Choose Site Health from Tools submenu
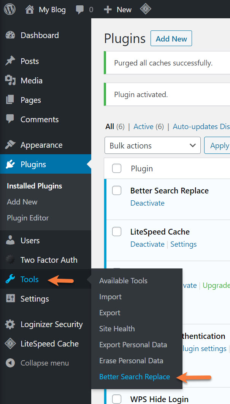The width and height of the screenshot is (230, 404). (117, 329)
